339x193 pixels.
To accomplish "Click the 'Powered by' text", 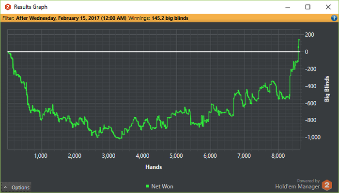I will [x=308, y=181].
